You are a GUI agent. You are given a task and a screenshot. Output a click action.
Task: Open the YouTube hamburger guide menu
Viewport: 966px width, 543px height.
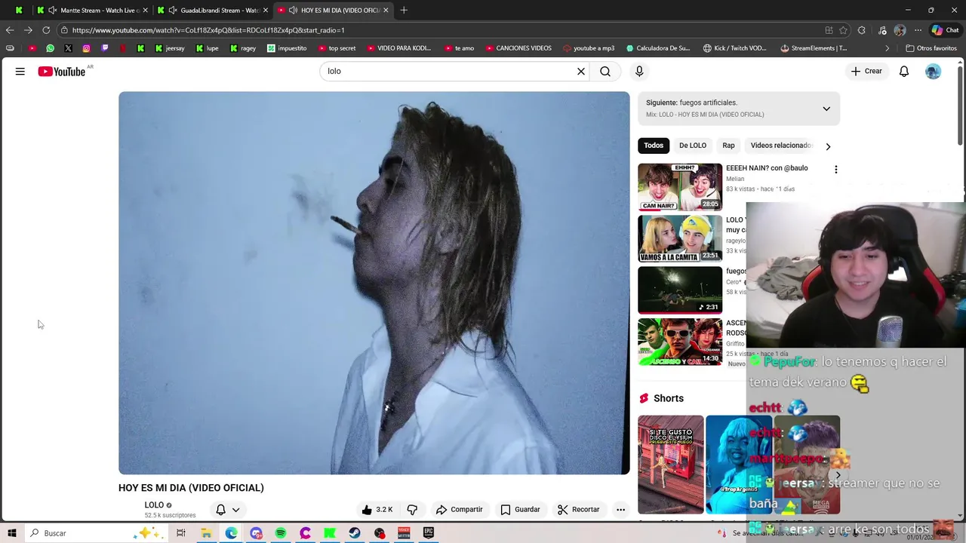pyautogui.click(x=20, y=71)
